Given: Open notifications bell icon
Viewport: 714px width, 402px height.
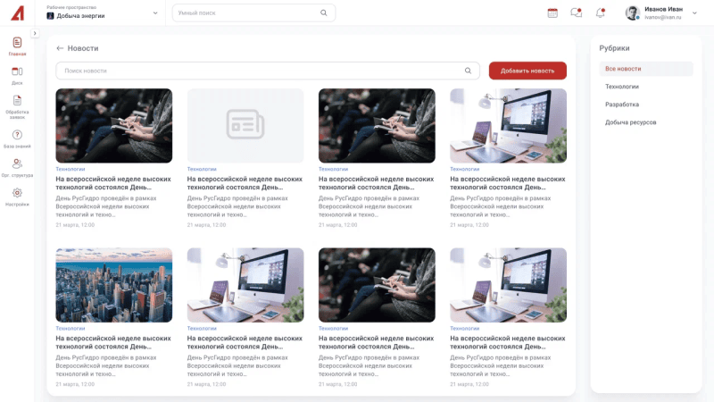Looking at the screenshot, I should click(x=600, y=13).
